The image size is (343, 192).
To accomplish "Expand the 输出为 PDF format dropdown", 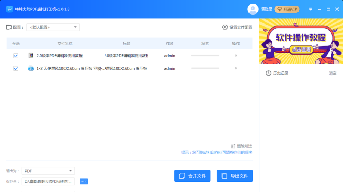I will [48, 171].
